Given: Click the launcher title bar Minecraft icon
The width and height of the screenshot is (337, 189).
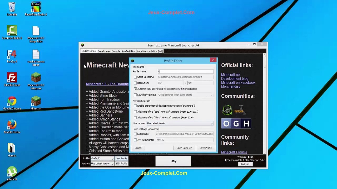Looking at the screenshot, I should (82, 45).
